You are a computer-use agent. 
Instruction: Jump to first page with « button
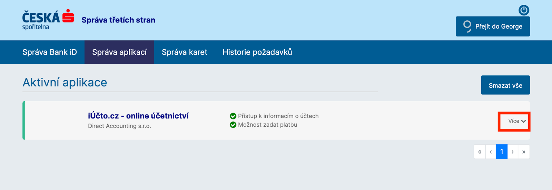click(x=480, y=152)
